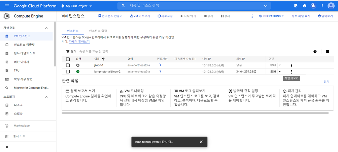The image size is (338, 152).
Task: Collapse the left sidebar arrow
Action: [x=6, y=147]
